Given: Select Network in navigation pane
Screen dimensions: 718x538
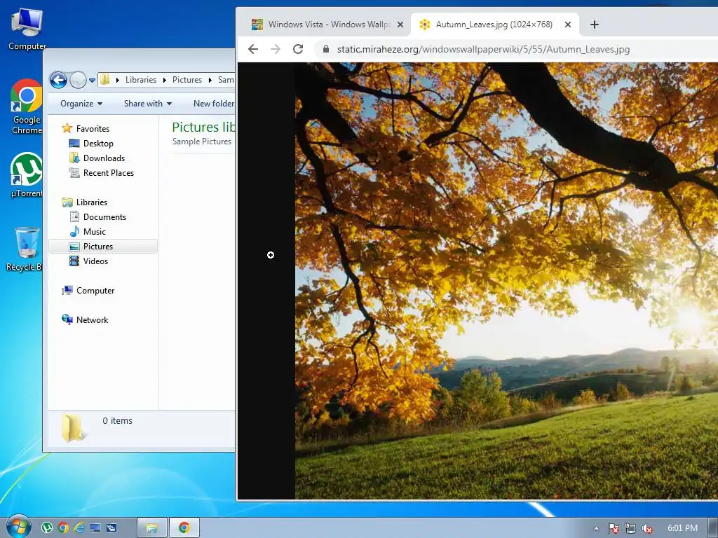Looking at the screenshot, I should click(92, 320).
